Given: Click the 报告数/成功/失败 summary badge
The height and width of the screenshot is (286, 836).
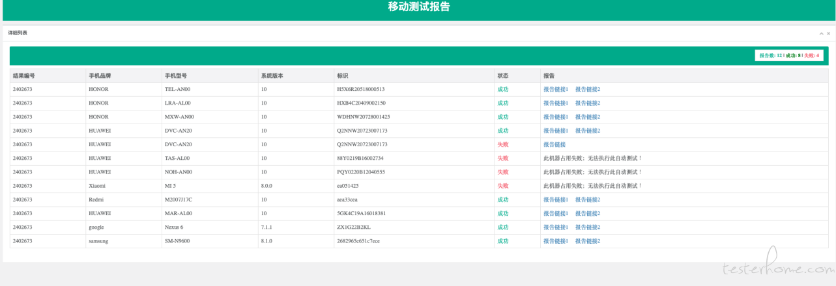Looking at the screenshot, I should [789, 56].
